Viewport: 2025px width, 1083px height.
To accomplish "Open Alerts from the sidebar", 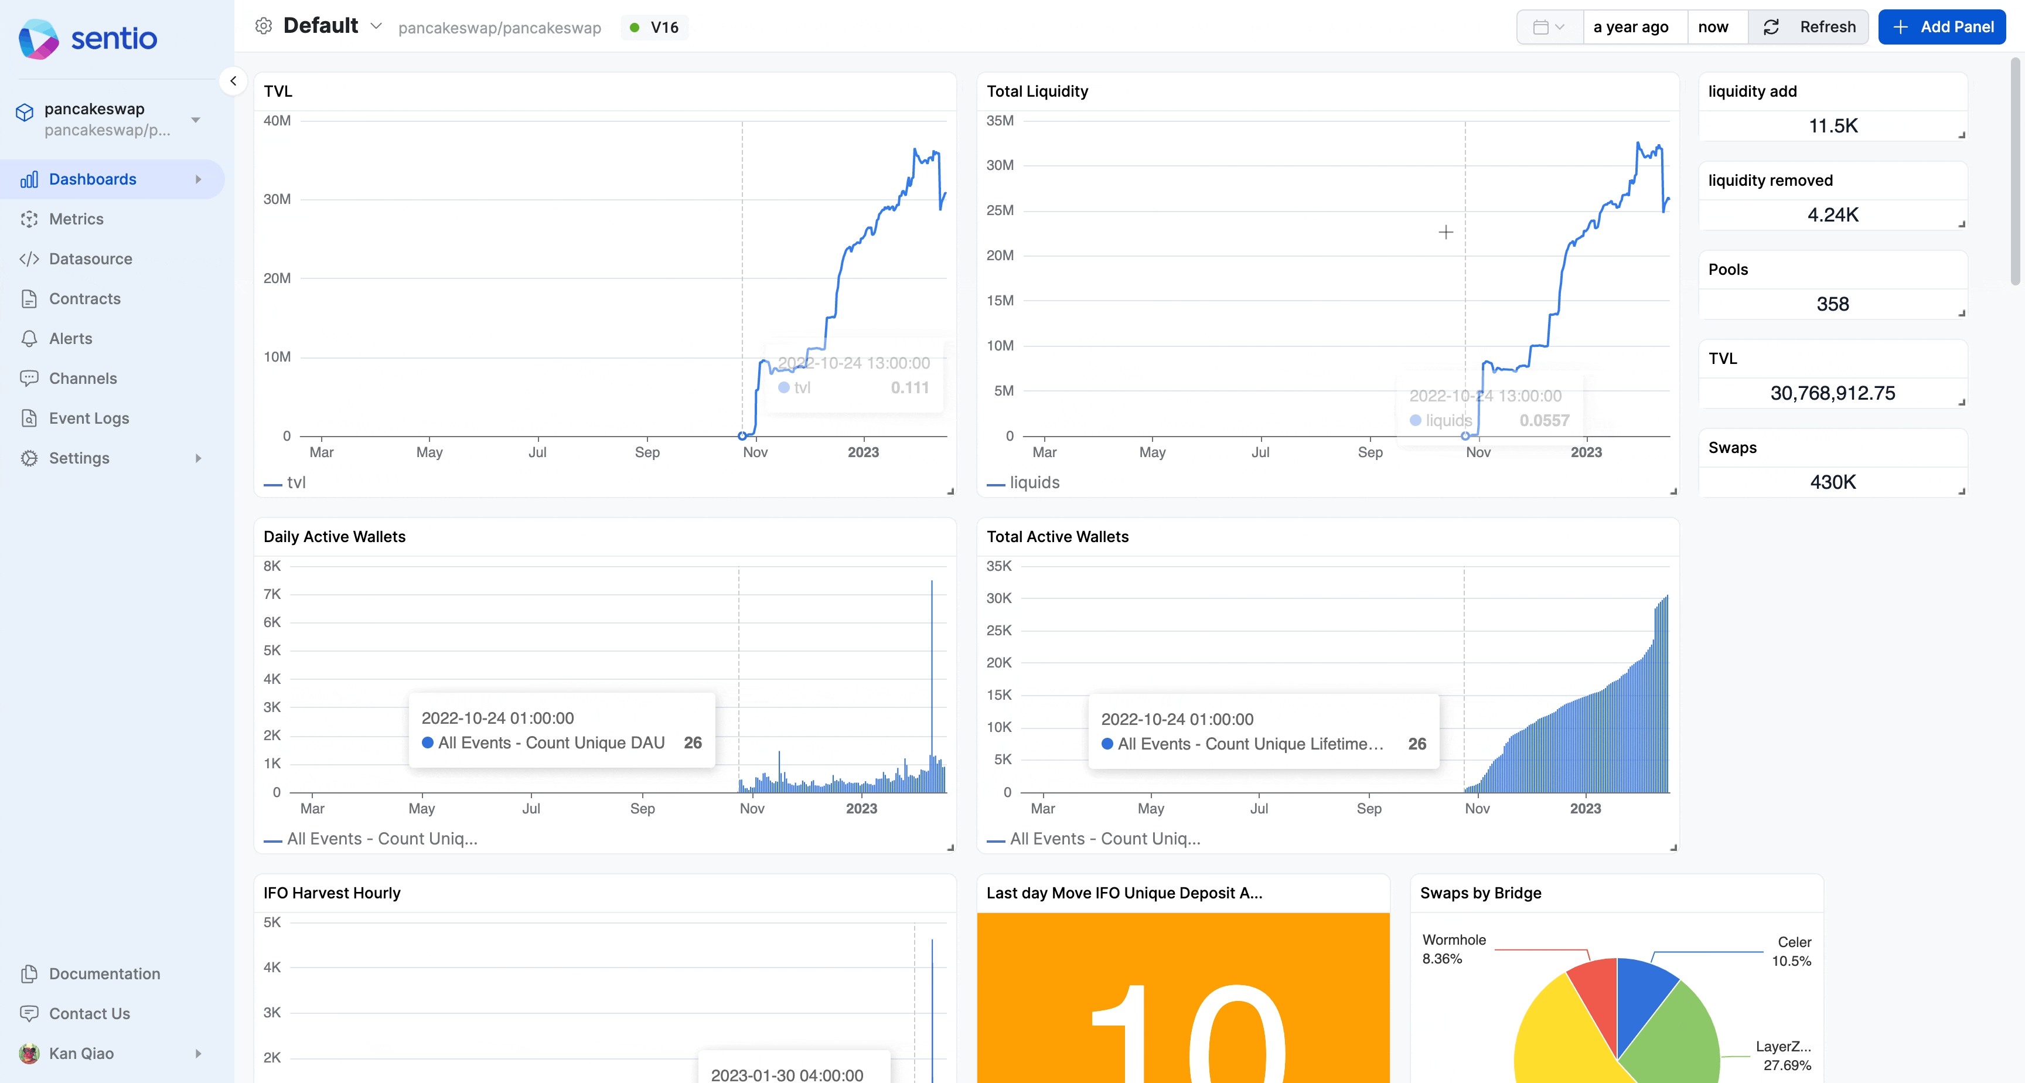I will tap(71, 338).
